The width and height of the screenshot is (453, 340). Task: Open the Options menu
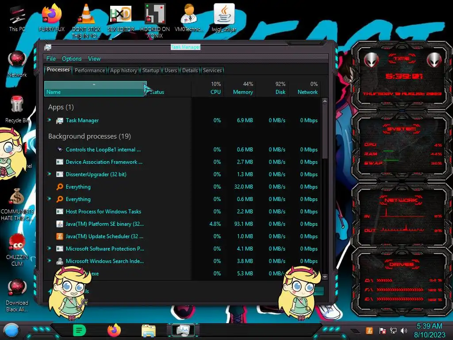click(72, 59)
